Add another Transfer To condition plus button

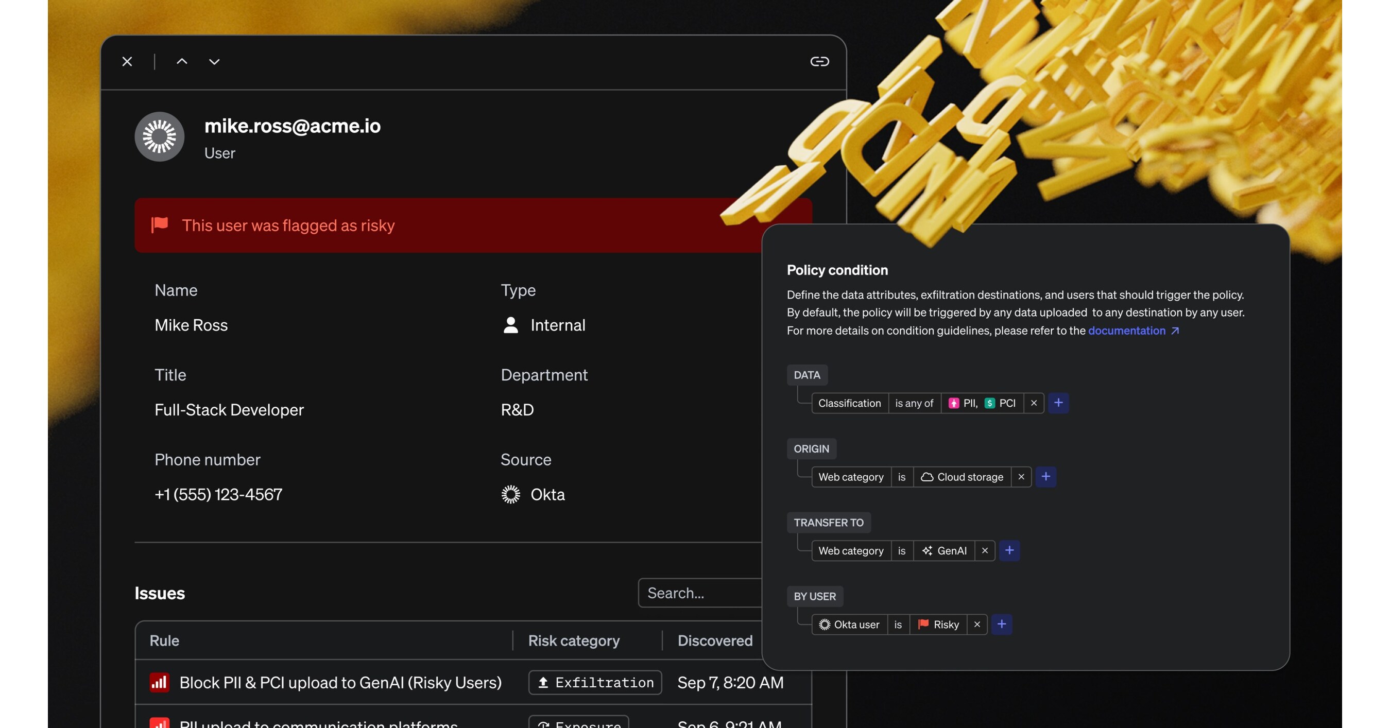(x=1009, y=550)
